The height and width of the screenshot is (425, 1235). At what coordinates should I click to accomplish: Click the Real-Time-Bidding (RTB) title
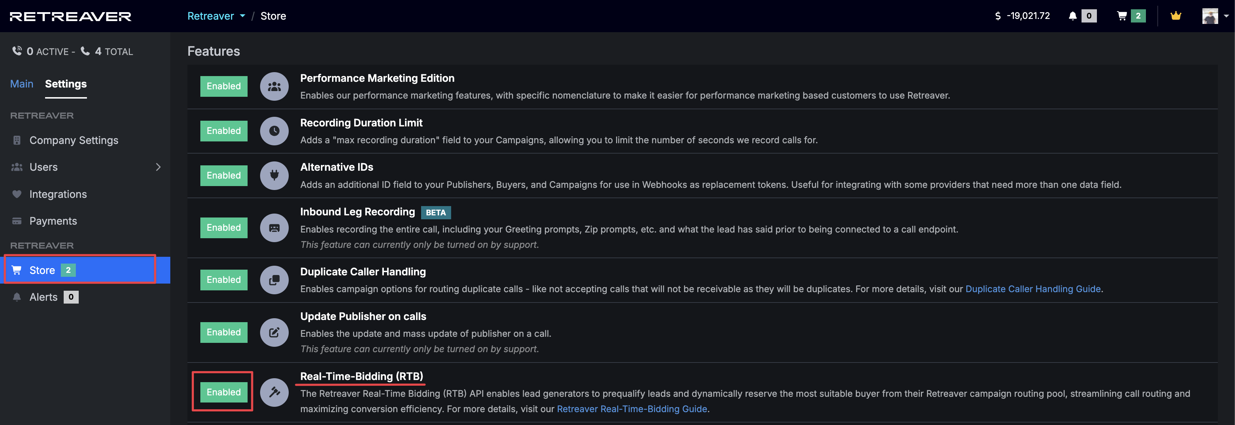click(361, 377)
